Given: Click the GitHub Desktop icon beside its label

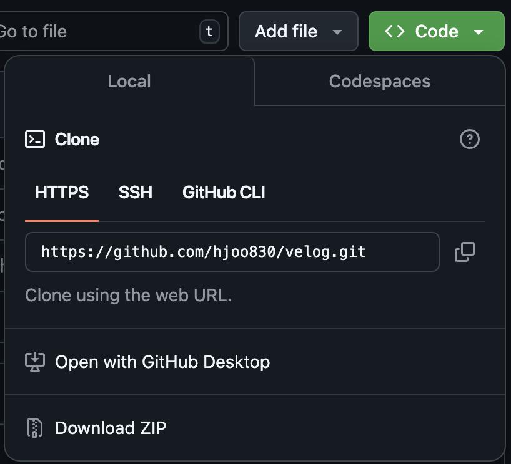Looking at the screenshot, I should click(x=36, y=362).
